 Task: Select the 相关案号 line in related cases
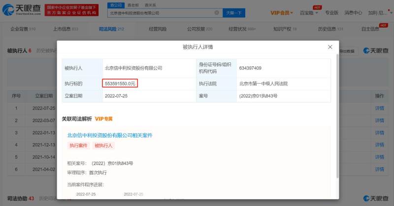[100, 163]
